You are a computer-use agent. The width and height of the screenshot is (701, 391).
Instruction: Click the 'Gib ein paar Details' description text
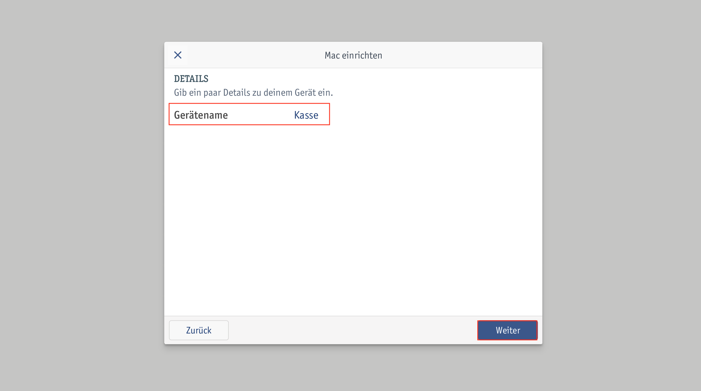click(x=253, y=92)
